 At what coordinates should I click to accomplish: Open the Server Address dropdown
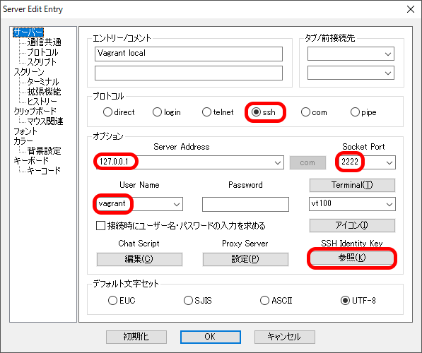coord(278,162)
